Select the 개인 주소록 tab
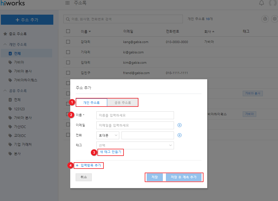Image resolution: width=278 pixels, height=201 pixels. [x=91, y=103]
